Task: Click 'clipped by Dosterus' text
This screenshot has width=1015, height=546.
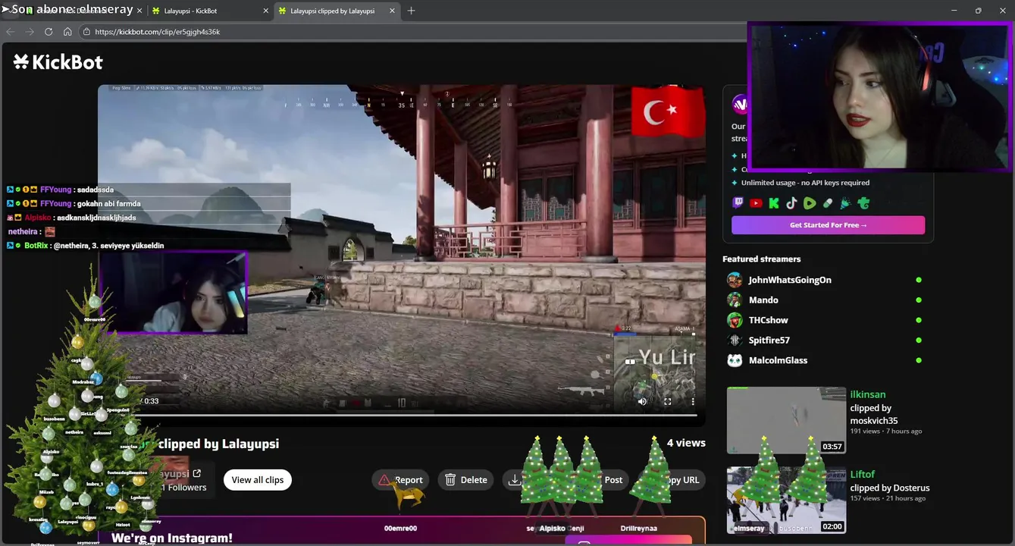Action: 890,488
